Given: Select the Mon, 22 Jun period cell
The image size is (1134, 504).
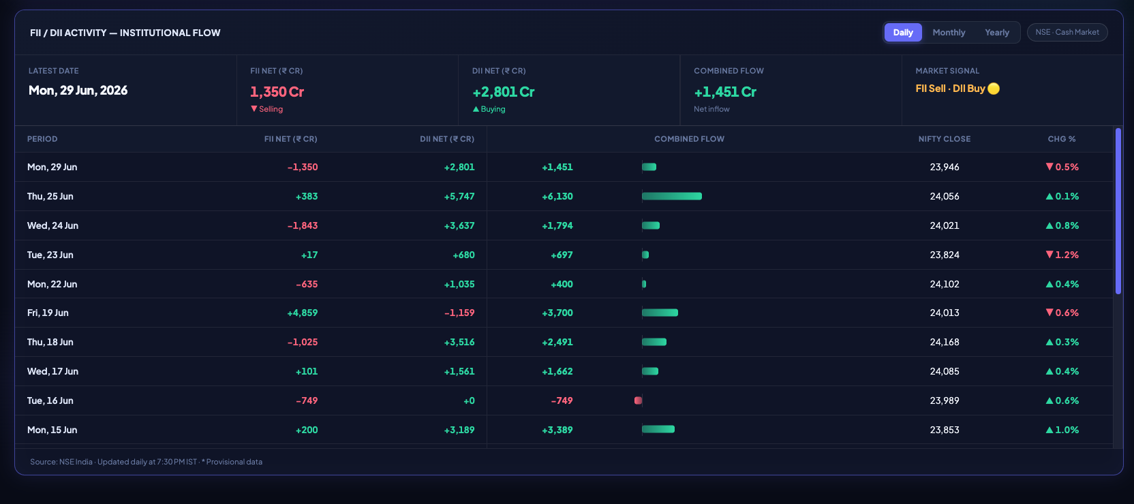Looking at the screenshot, I should pos(52,284).
